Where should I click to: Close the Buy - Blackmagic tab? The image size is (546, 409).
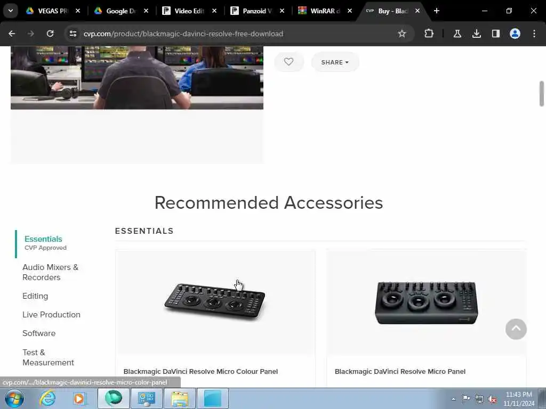(417, 11)
